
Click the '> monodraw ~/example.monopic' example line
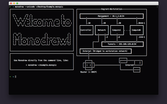coord(41,65)
